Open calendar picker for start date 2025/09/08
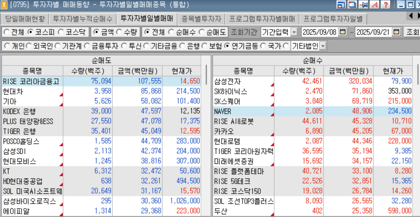420x217 pixels. coord(342,32)
